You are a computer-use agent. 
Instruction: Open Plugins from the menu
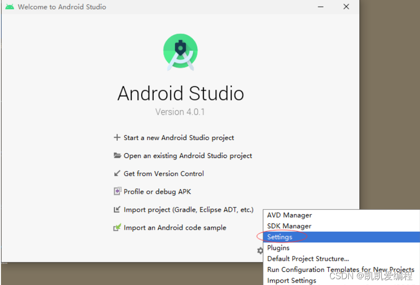click(341, 248)
